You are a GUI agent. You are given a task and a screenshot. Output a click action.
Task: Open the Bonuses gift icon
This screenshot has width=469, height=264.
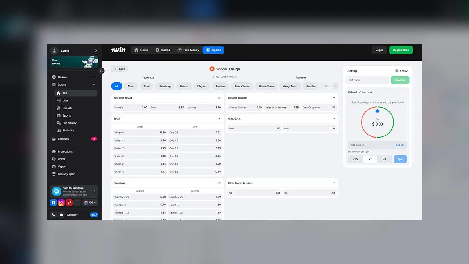click(54, 139)
